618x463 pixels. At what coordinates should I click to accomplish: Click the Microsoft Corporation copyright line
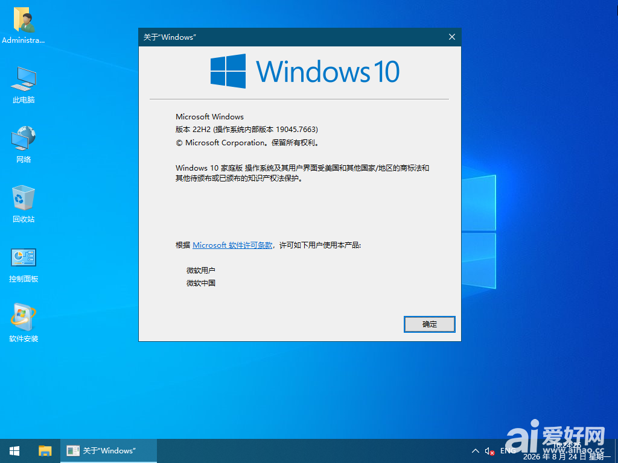pos(247,142)
